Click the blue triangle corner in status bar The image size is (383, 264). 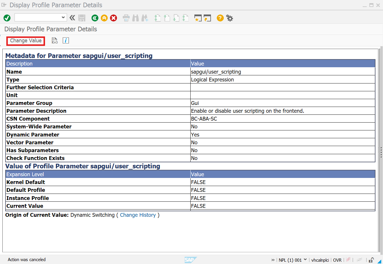379,261
